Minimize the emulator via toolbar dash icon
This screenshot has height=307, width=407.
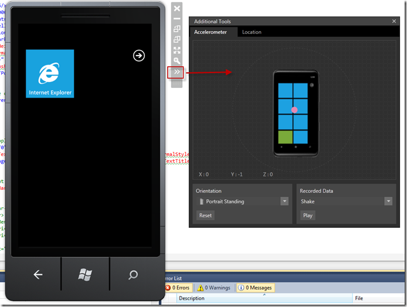[177, 19]
